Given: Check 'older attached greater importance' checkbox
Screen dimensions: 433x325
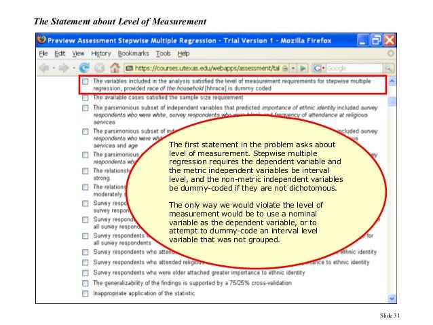Looking at the screenshot, I should [x=86, y=273].
